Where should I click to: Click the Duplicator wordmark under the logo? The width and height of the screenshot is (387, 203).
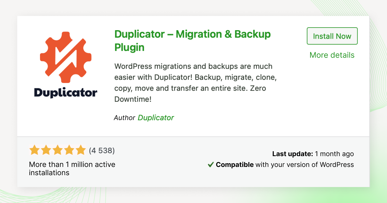(65, 92)
